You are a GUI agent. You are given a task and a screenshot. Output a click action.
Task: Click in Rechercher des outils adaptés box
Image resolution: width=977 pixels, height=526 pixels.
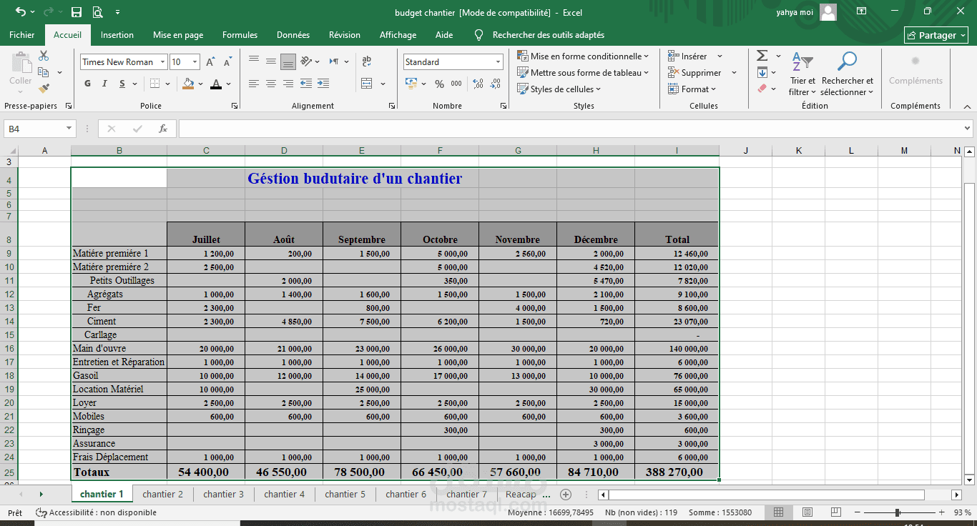548,34
